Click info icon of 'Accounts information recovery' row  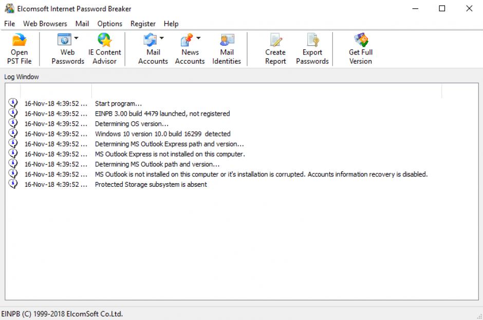click(x=13, y=173)
